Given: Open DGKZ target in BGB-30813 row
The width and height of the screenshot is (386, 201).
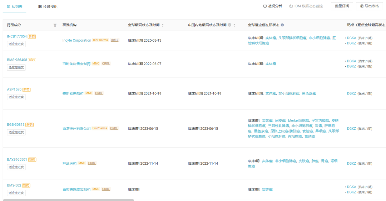Looking at the screenshot, I should 351,129.
